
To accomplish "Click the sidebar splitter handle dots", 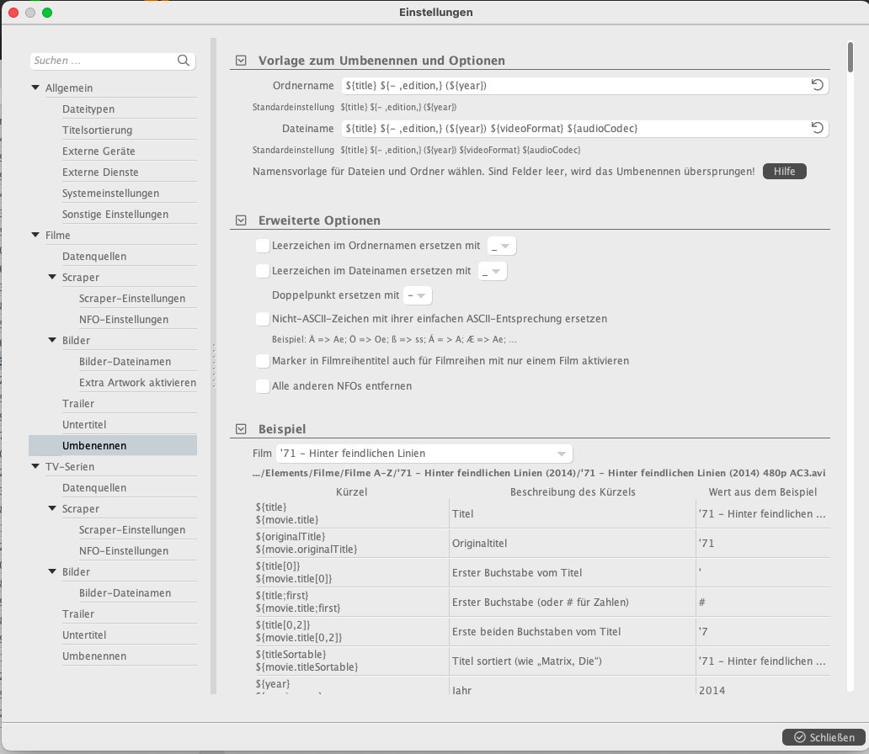I will coord(213,365).
